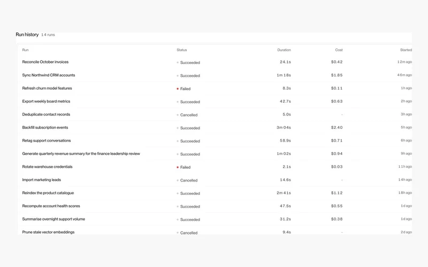The width and height of the screenshot is (428, 267).
Task: Click the Run column header
Action: [25, 50]
